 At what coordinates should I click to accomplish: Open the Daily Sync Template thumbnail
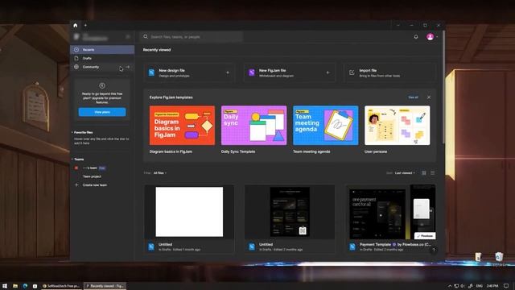point(254,126)
